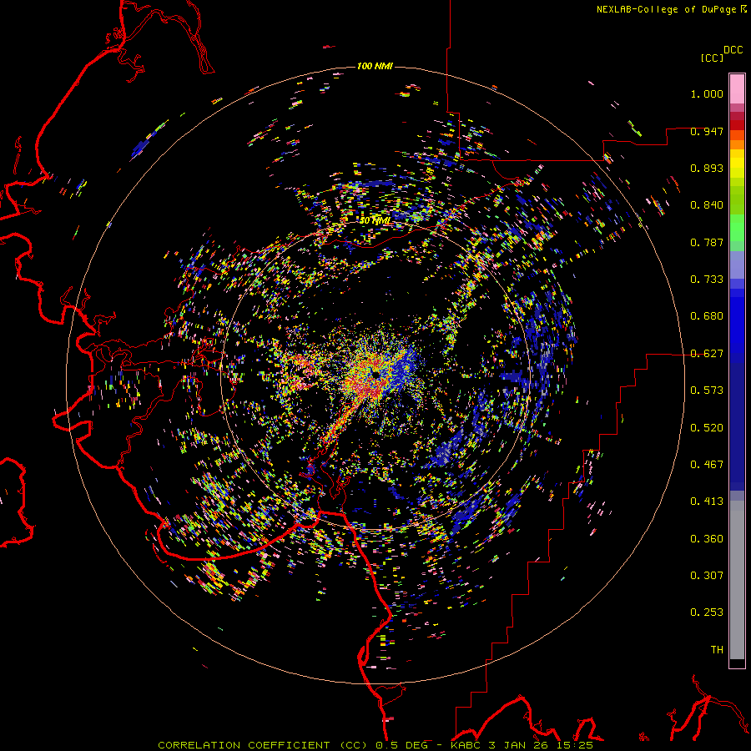Click the NEXLAB-College of DuPage watermark text
The width and height of the screenshot is (751, 751).
click(671, 9)
